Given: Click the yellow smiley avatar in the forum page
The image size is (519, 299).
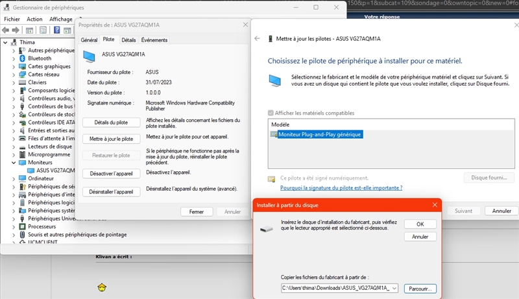Looking at the screenshot, I should tap(102, 287).
